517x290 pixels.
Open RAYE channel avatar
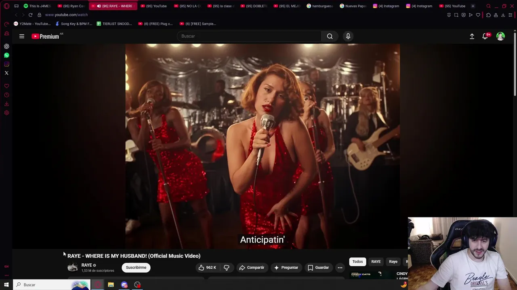point(73,267)
